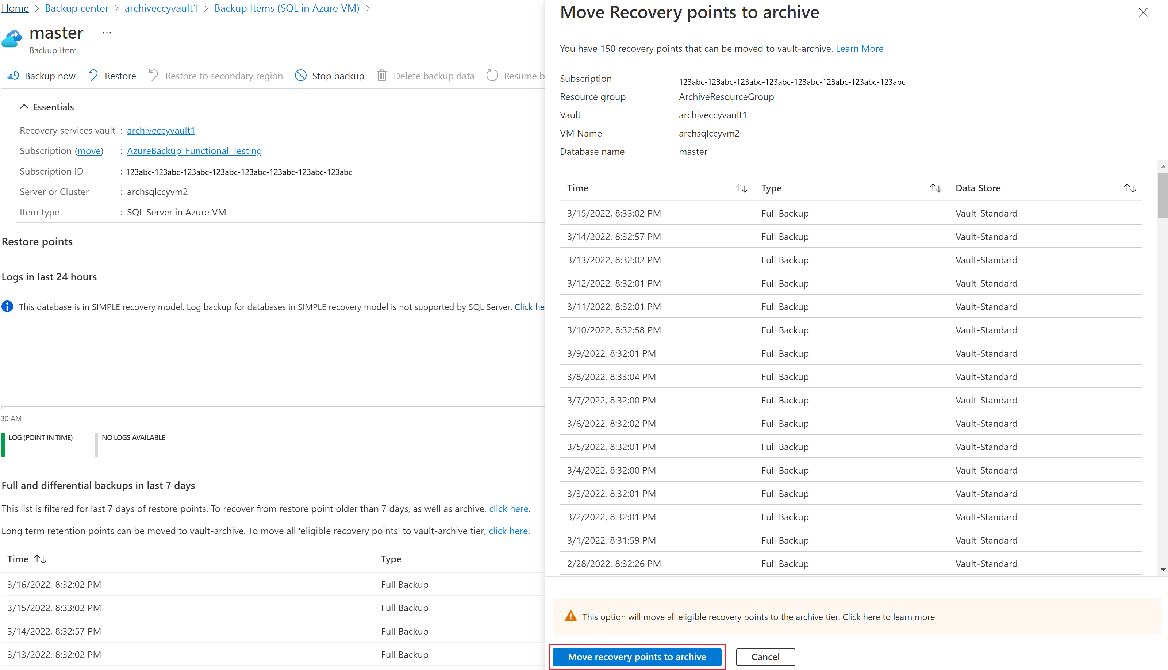Viewport: 1168px width, 670px height.
Task: Click the Click here link for log backup info
Action: [530, 306]
